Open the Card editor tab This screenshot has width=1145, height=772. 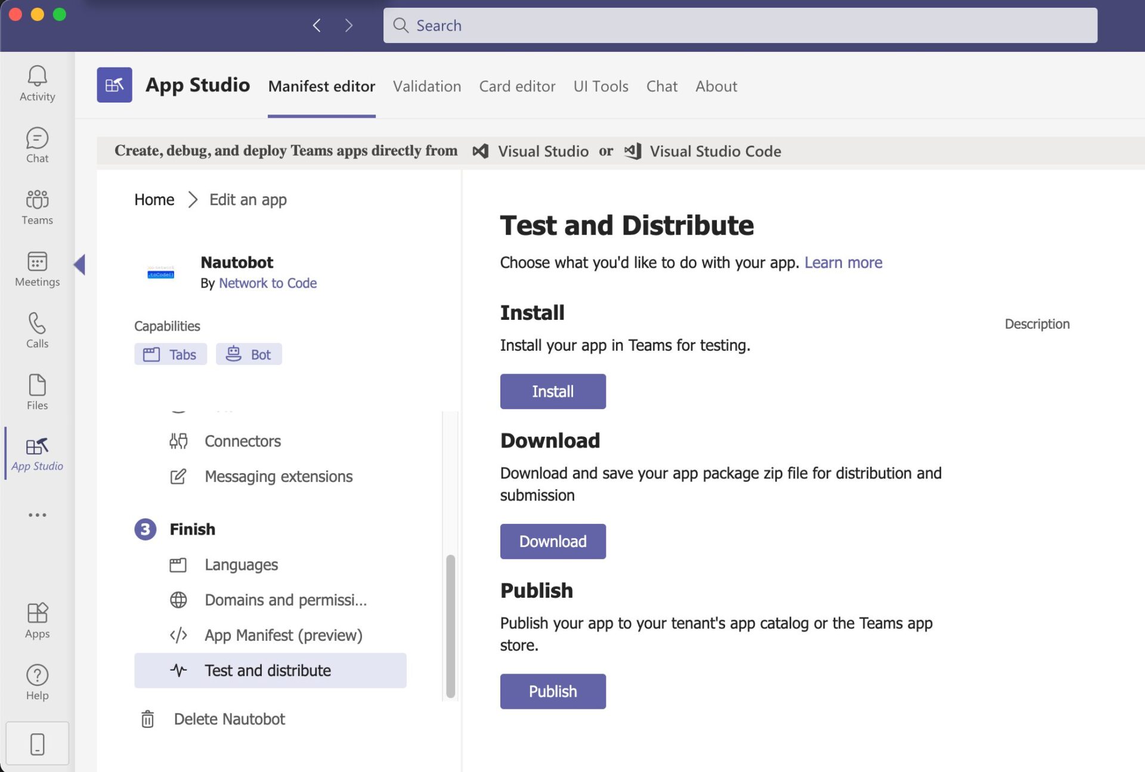(517, 87)
